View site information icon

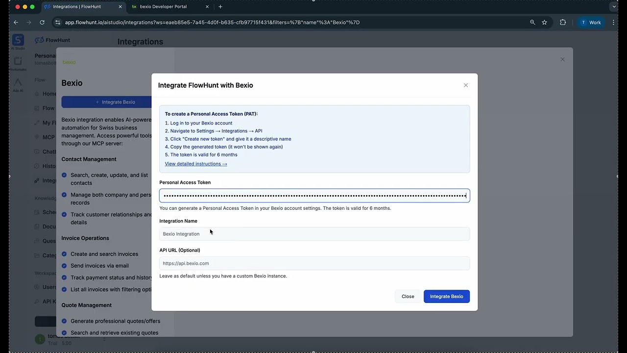point(58,23)
